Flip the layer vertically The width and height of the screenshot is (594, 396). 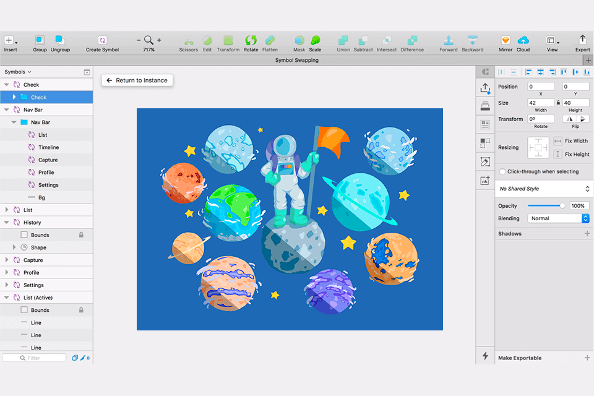pos(583,119)
